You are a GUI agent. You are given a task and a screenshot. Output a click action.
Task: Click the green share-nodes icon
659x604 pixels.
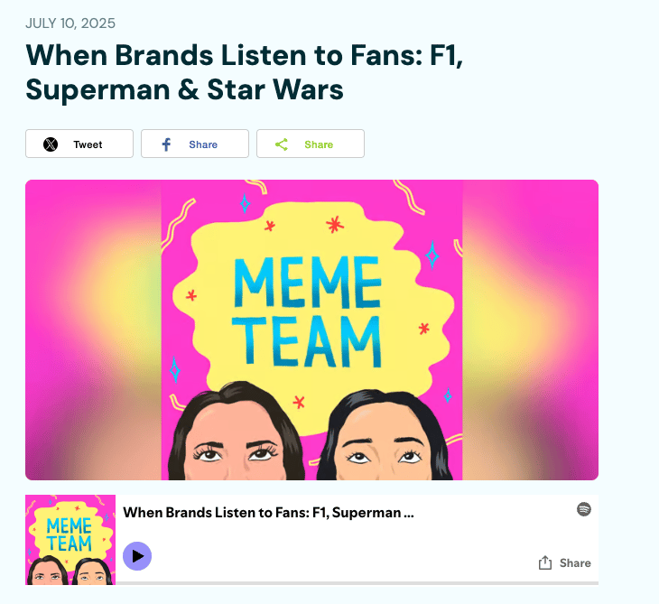pos(282,144)
